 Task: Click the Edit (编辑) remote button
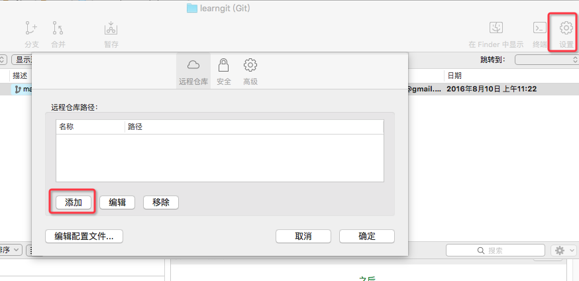pos(117,202)
